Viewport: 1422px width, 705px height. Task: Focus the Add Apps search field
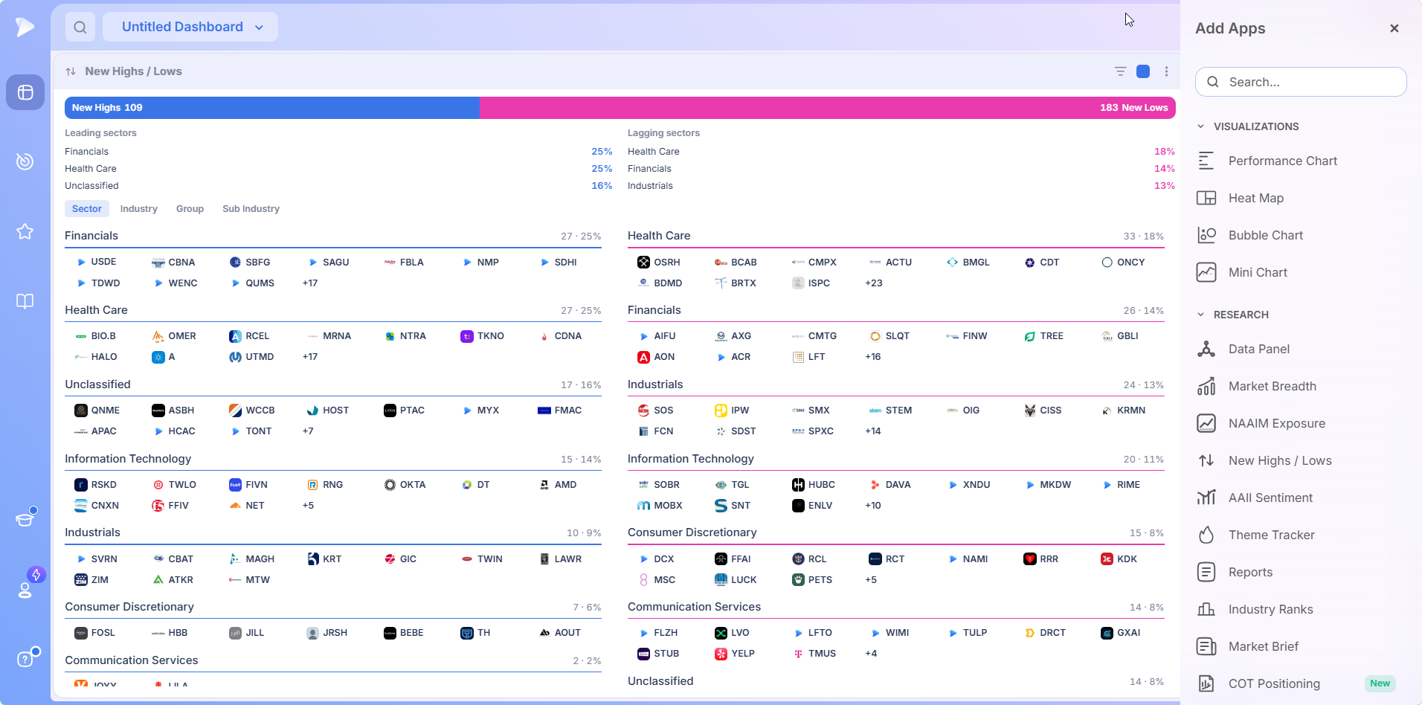tap(1301, 82)
